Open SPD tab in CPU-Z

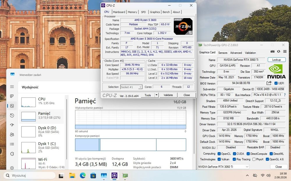[x=143, y=12]
